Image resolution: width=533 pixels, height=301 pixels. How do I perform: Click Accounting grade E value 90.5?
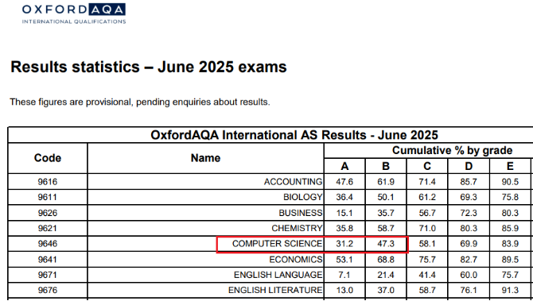[x=510, y=182]
